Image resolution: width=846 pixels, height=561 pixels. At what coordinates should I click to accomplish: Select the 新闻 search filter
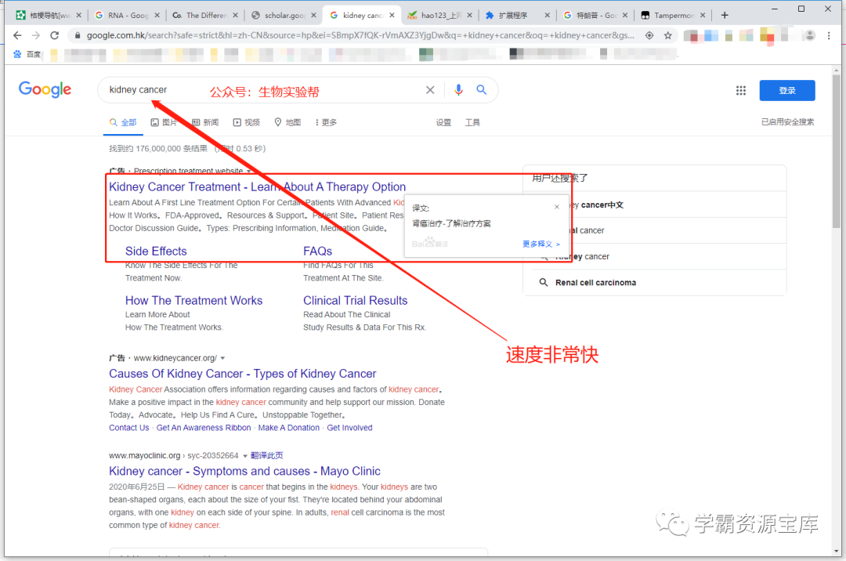pos(205,122)
